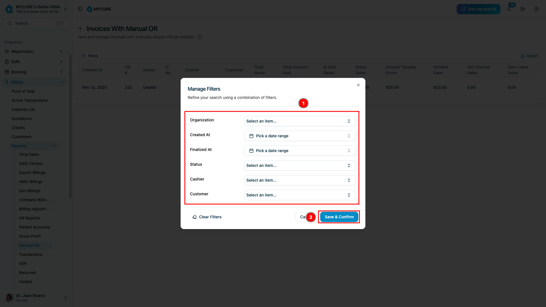Open Total Sales report in sidebar
This screenshot has width=546, height=307.
point(29,154)
